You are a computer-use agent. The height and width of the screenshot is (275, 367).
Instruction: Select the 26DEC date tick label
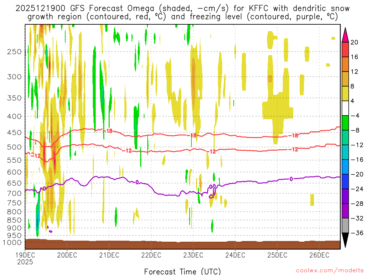[x=319, y=255]
